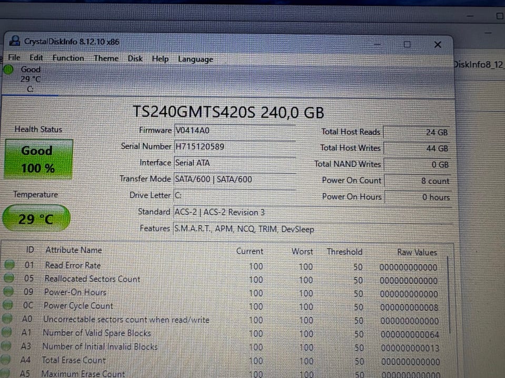Open the Edit menu

click(x=36, y=58)
